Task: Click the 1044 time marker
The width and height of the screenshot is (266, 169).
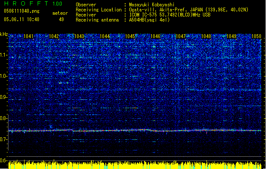Action: 105,36
